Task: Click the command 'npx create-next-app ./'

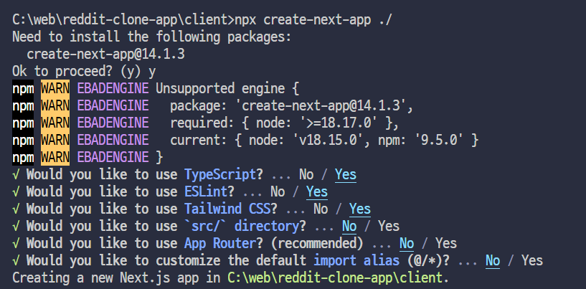Action: [x=313, y=20]
